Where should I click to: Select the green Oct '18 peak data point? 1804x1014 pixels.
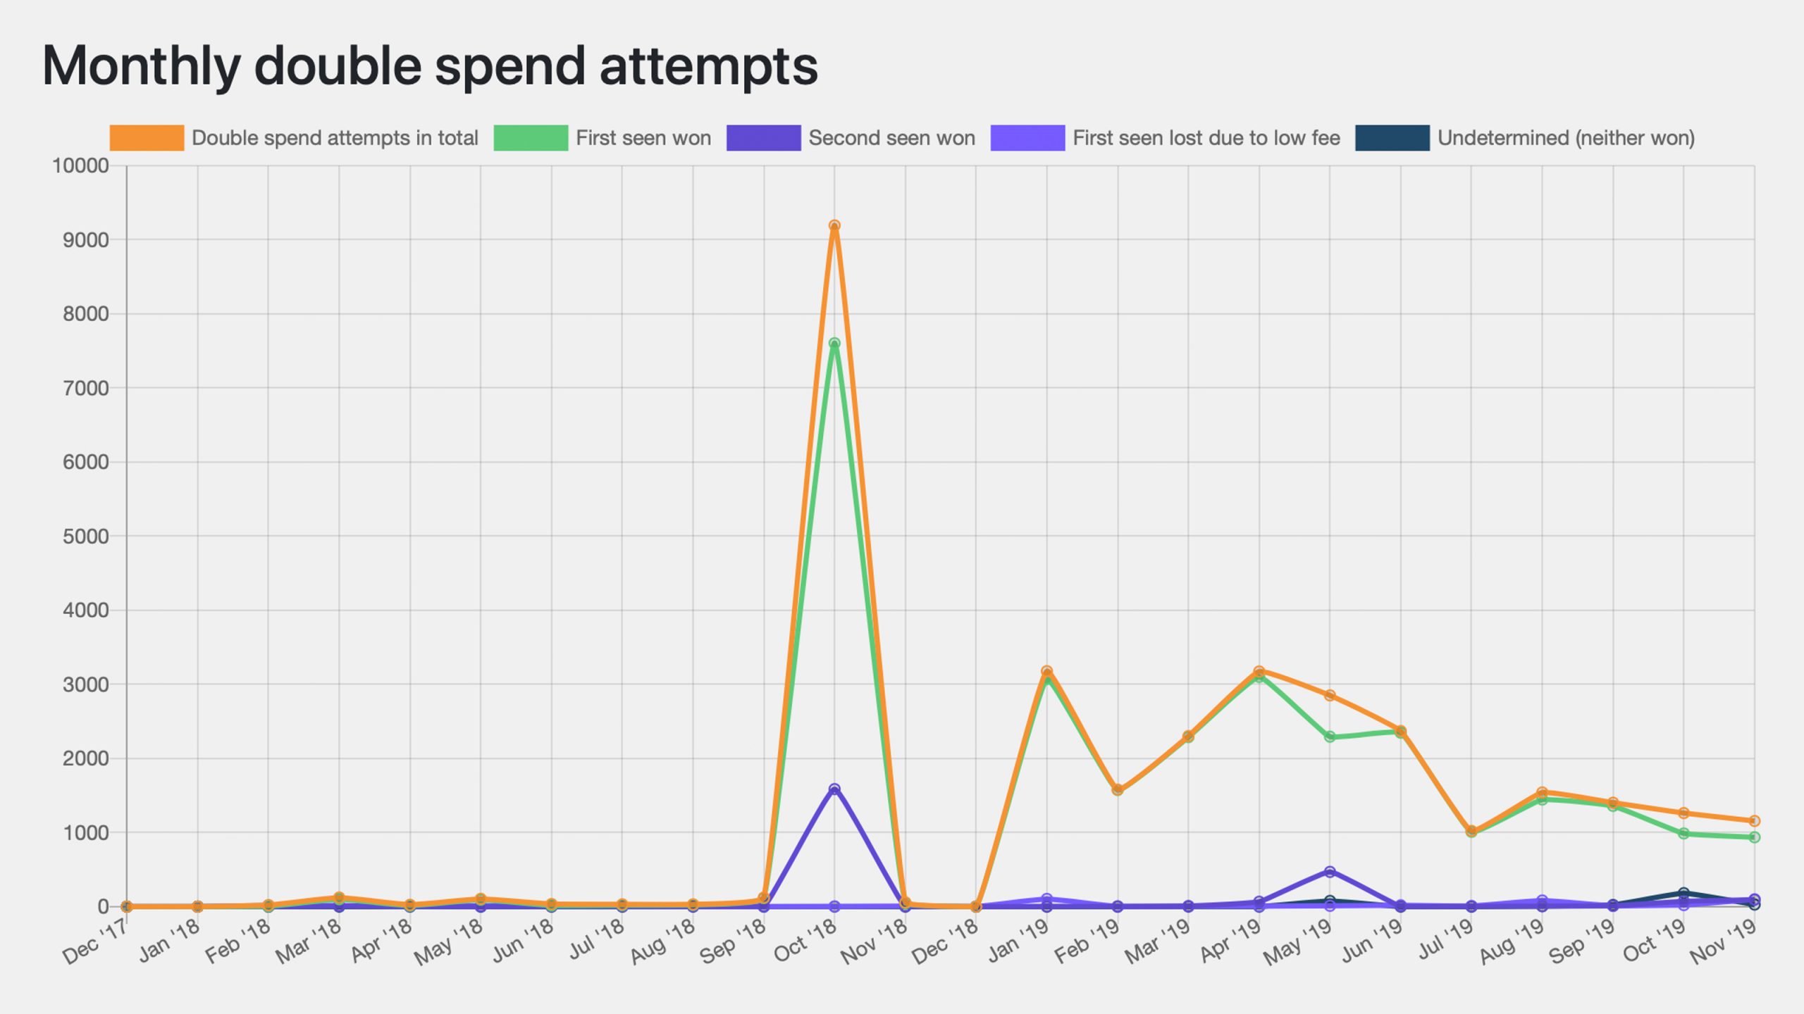tap(834, 344)
